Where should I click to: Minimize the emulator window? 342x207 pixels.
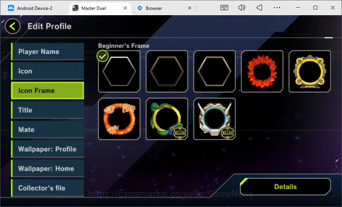(298, 8)
